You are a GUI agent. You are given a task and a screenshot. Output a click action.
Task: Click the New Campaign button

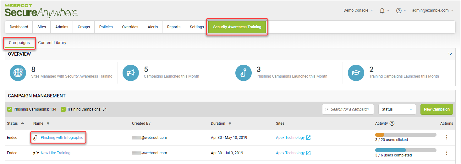pyautogui.click(x=437, y=109)
